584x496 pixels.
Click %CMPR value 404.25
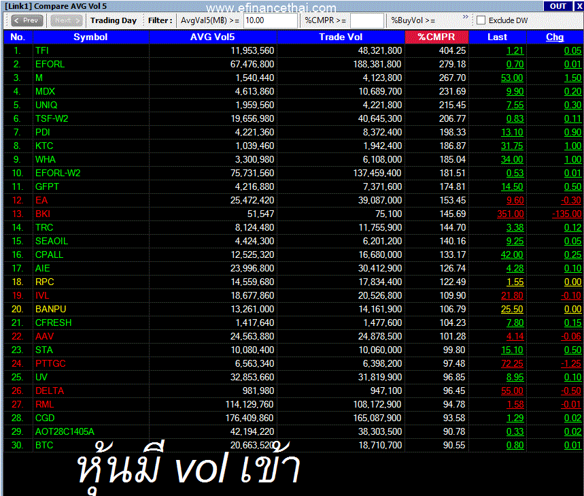point(452,50)
